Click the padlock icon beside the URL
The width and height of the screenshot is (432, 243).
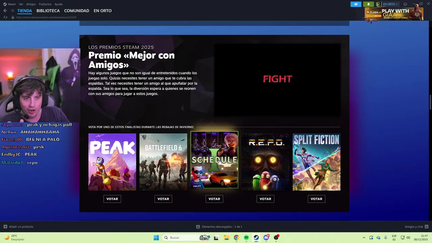[13, 17]
